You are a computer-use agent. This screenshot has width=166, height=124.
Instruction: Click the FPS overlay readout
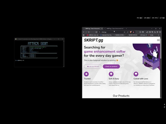click(139, 18)
